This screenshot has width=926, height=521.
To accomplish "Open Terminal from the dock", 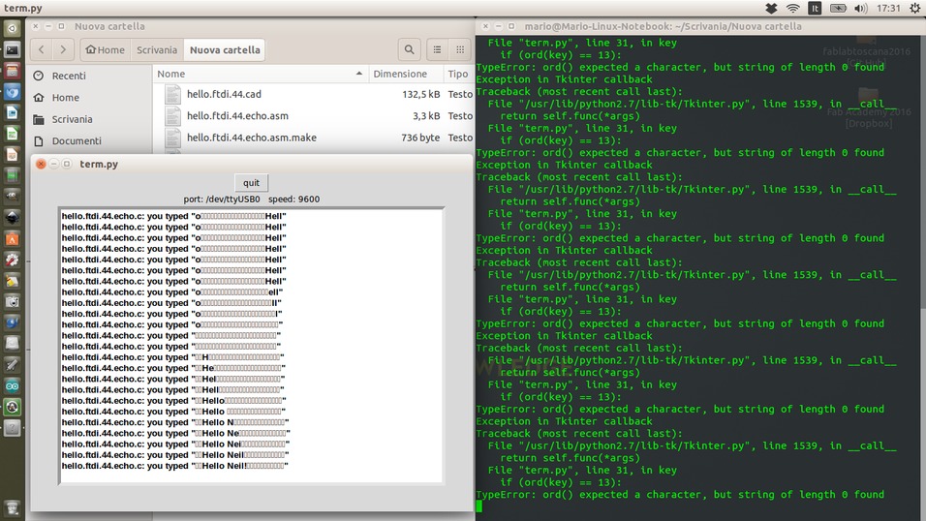I will click(13, 50).
